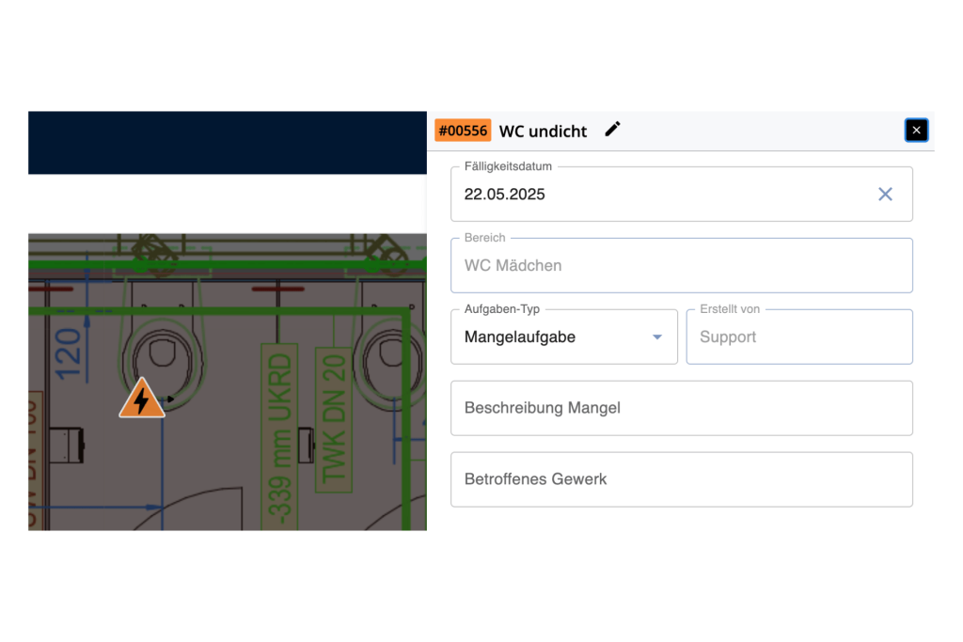The height and width of the screenshot is (642, 963).
Task: Click the Erstellt von field showing Support
Action: [x=798, y=337]
